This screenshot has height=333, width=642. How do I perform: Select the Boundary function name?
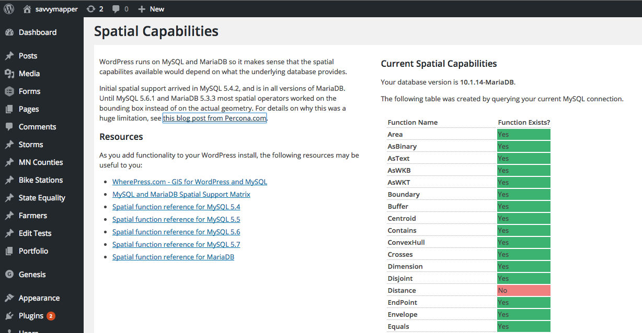pyautogui.click(x=404, y=194)
